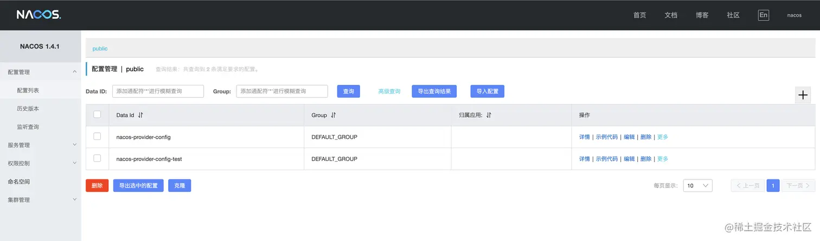The width and height of the screenshot is (820, 241).
Task: Open 更多 menu for nacos-provider-config-test
Action: 663,159
